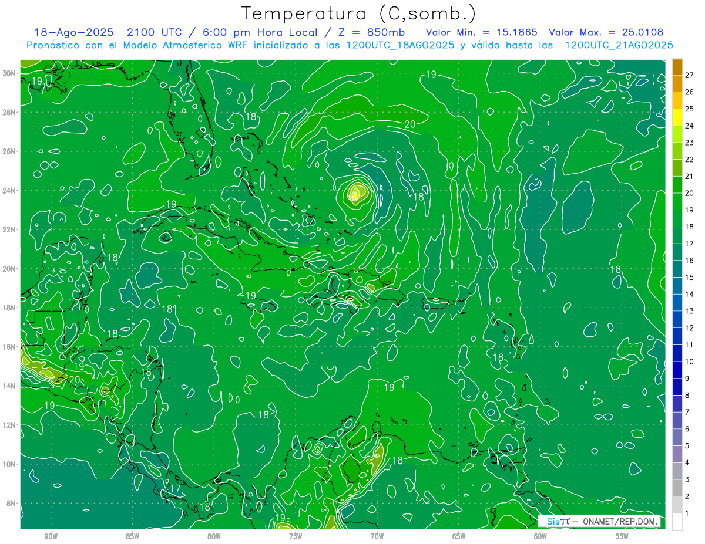The image size is (705, 544).
Task: Click the 16N latitude axis label
Action: click(x=9, y=347)
